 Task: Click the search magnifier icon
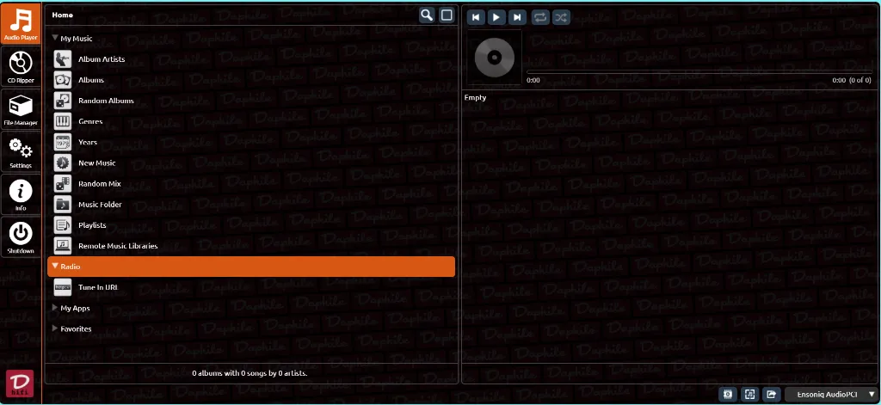point(427,15)
